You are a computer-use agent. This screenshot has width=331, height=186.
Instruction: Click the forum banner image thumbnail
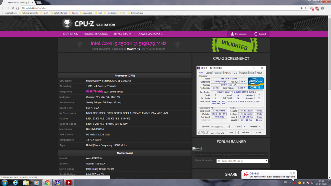[x=197, y=149]
